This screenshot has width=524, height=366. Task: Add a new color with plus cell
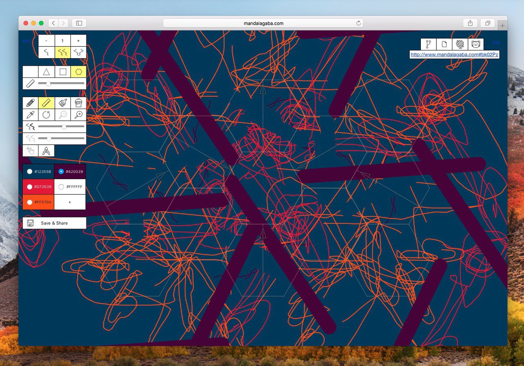pos(70,202)
